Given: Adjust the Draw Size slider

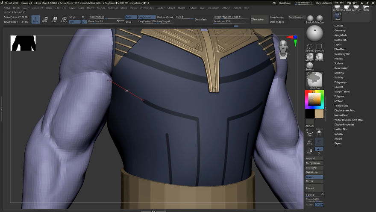Looking at the screenshot, I should 106,21.
